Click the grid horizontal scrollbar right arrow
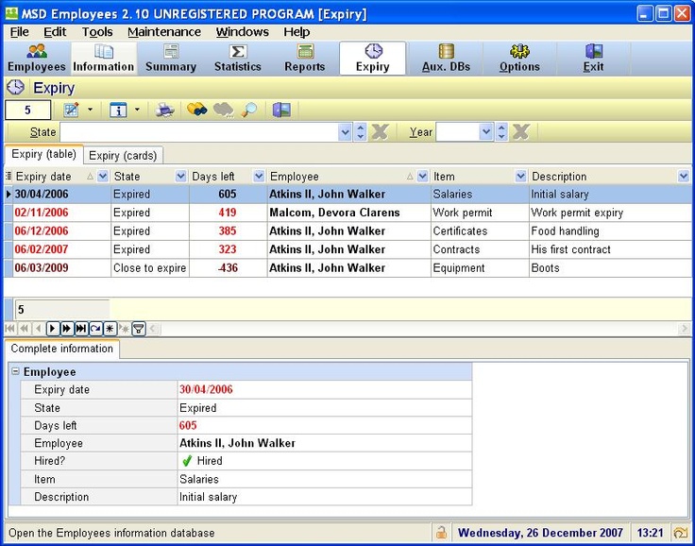Screen dimensions: 695x546 pyautogui.click(x=684, y=329)
